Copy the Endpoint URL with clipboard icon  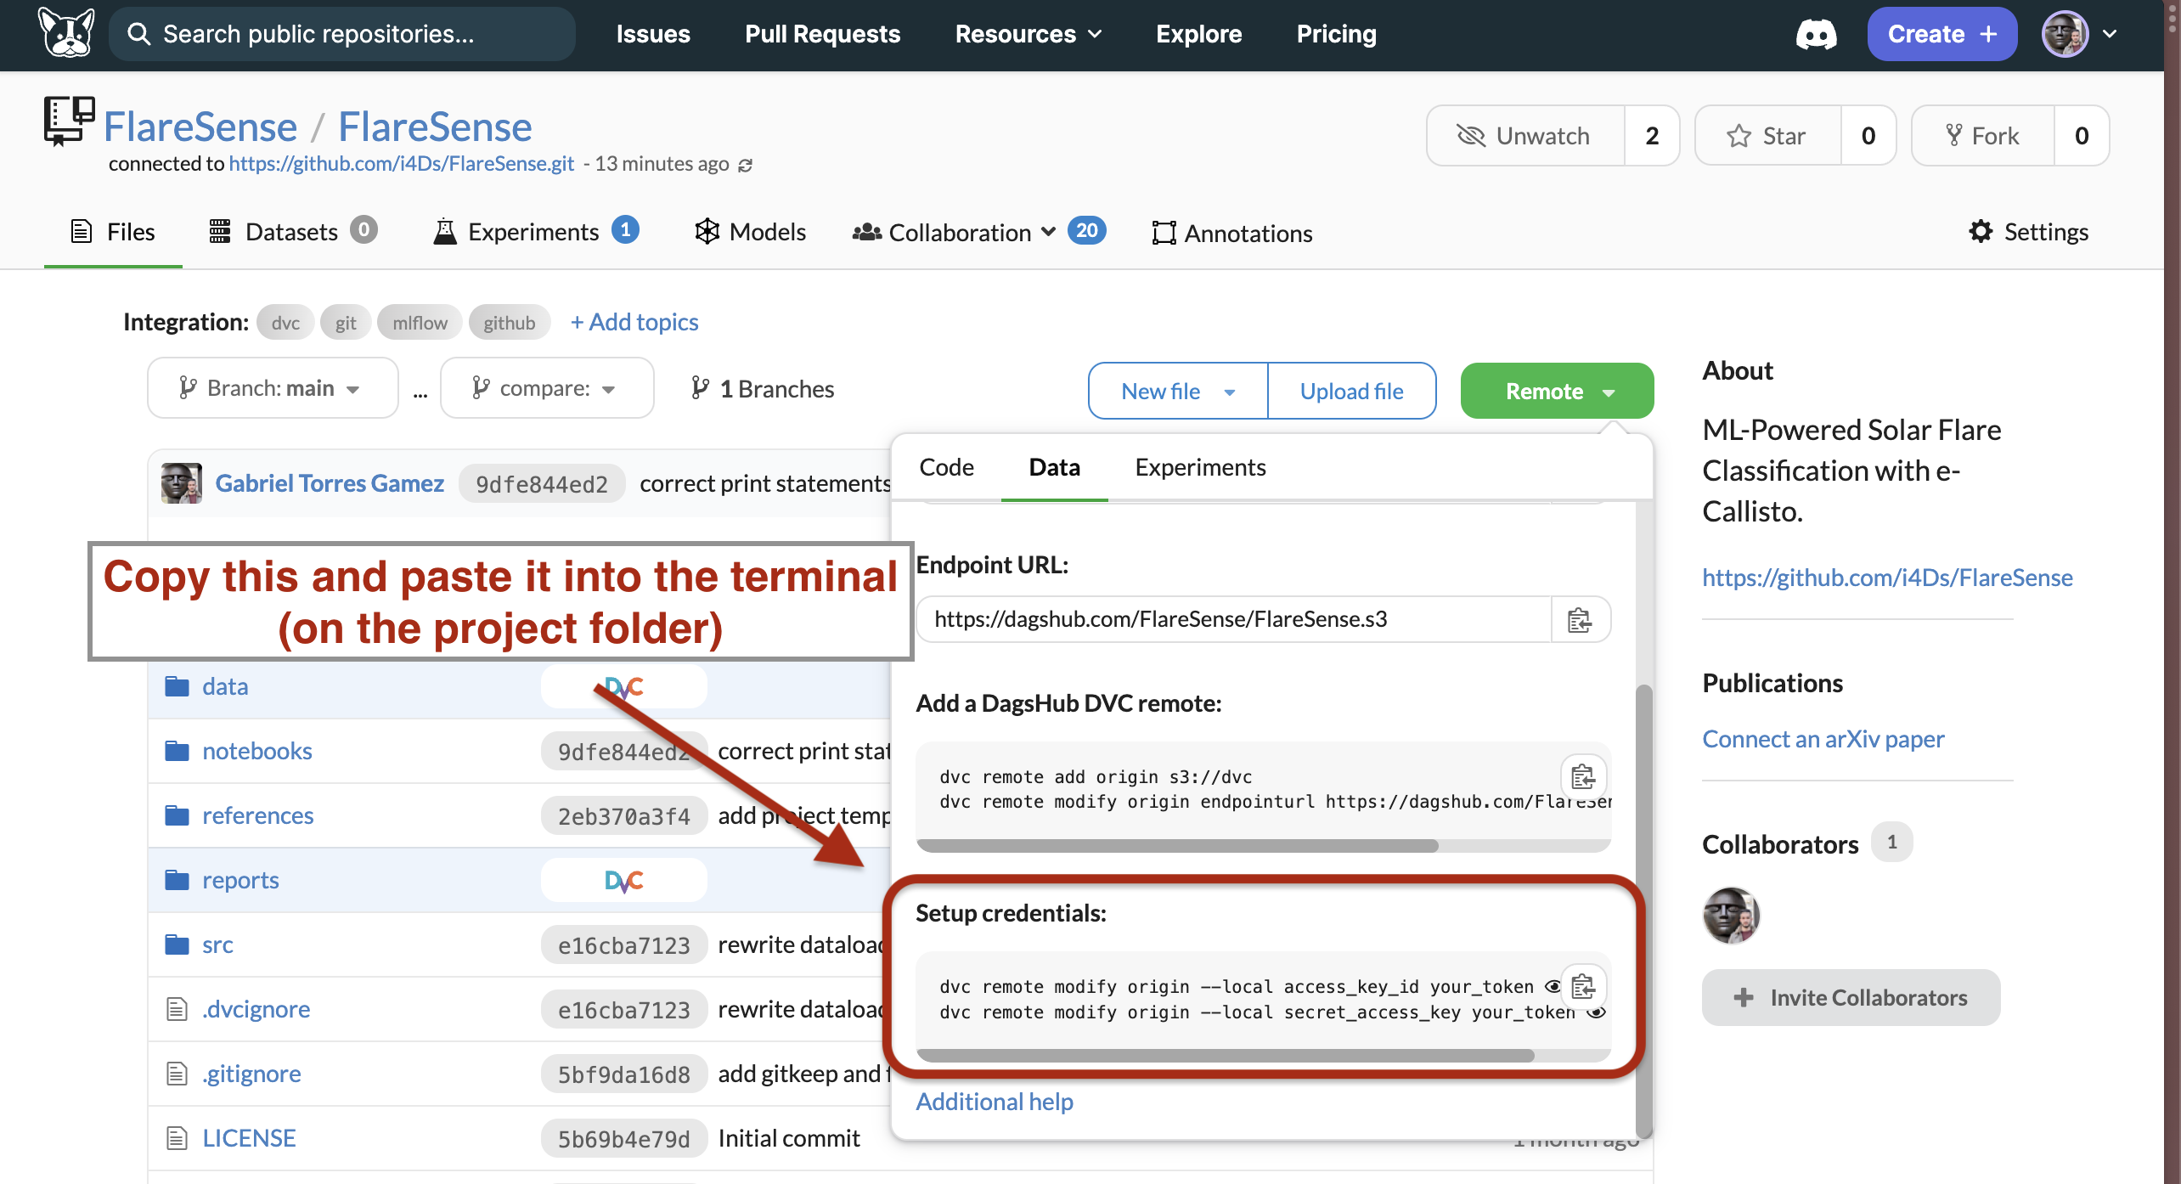click(x=1580, y=620)
